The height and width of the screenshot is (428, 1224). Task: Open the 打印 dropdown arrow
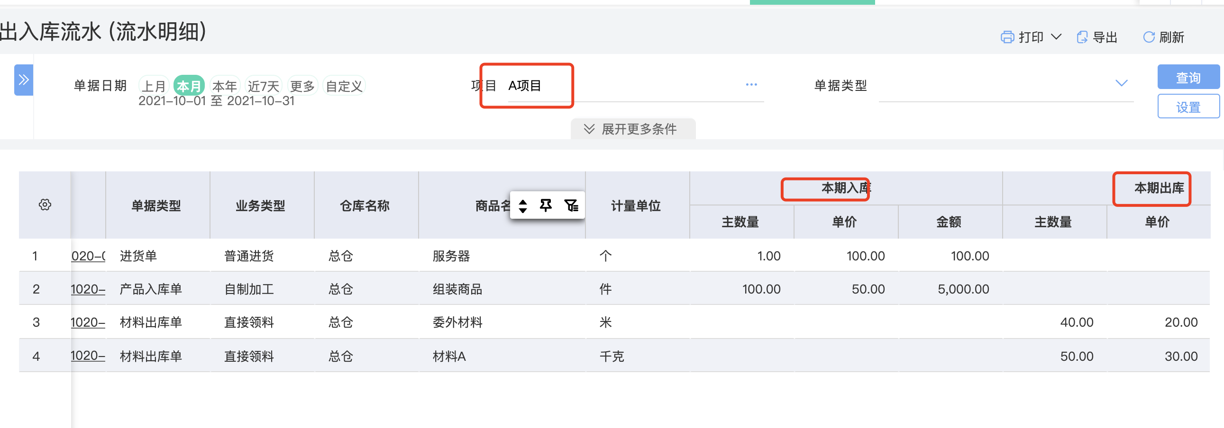tap(1056, 37)
